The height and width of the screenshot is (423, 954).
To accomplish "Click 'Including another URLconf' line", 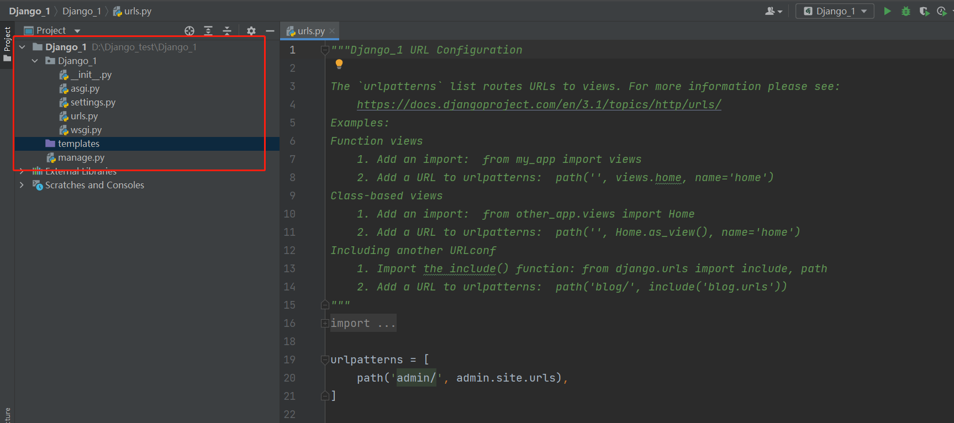I will (x=413, y=250).
